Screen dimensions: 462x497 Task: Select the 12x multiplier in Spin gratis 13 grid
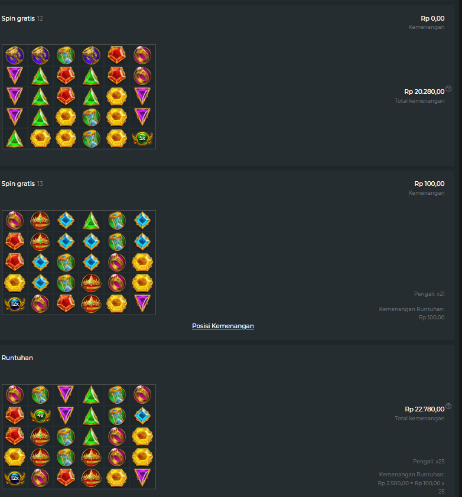15,303
